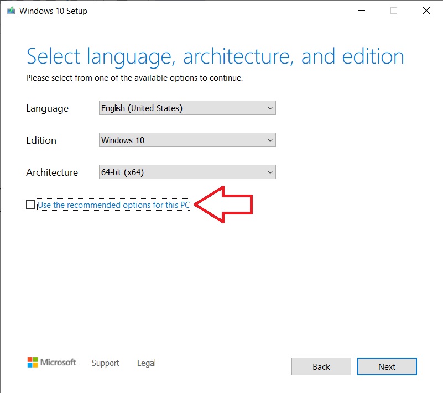The image size is (443, 393).
Task: Click the "Select language, architecture, and edition" heading
Action: (215, 56)
